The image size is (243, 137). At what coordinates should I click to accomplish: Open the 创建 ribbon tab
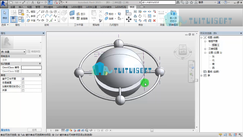[13, 7]
